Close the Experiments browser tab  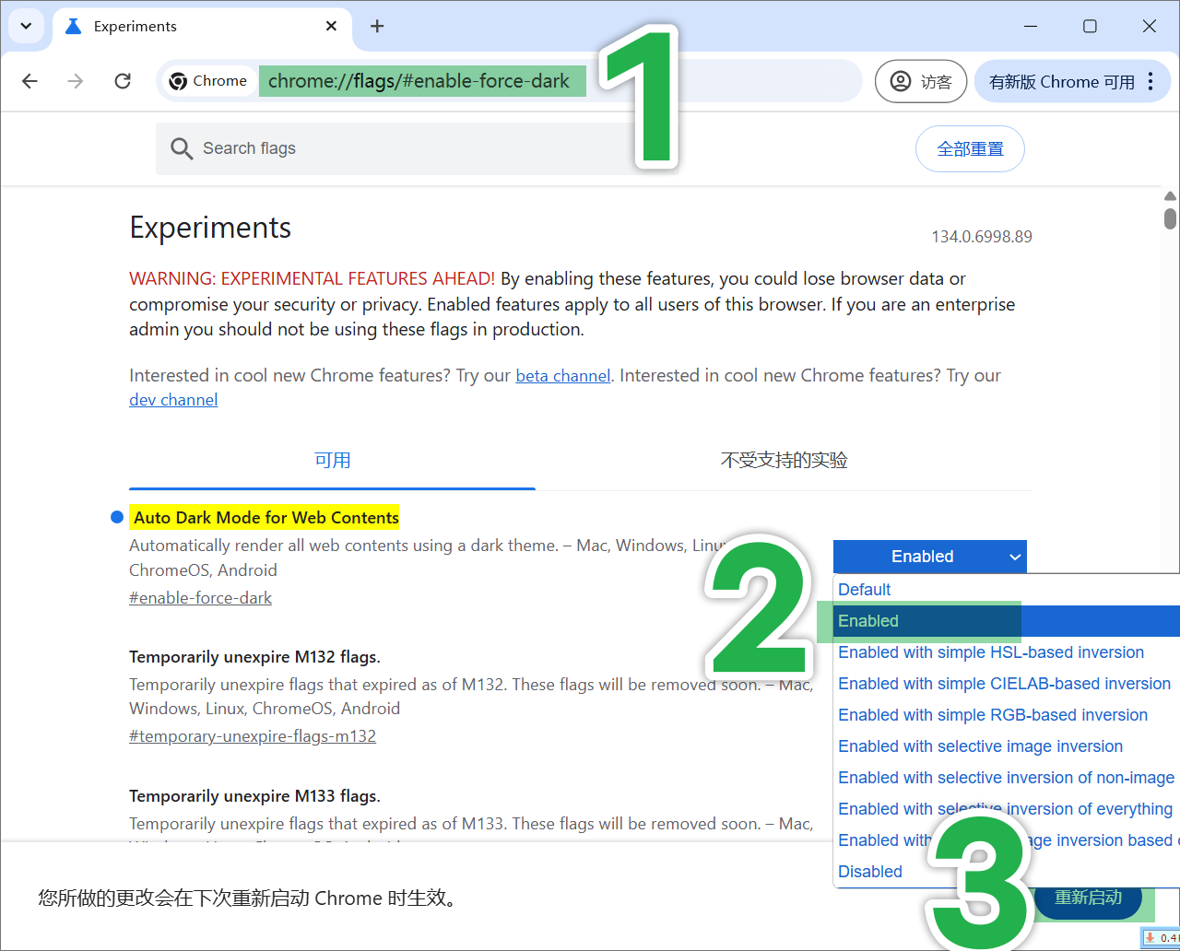(x=331, y=26)
